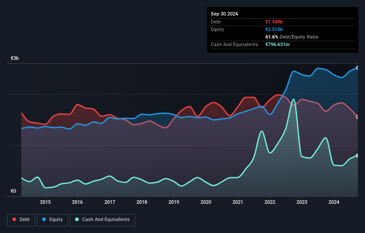Click the 2016 x-axis label
This screenshot has width=365, height=233.
(77, 202)
